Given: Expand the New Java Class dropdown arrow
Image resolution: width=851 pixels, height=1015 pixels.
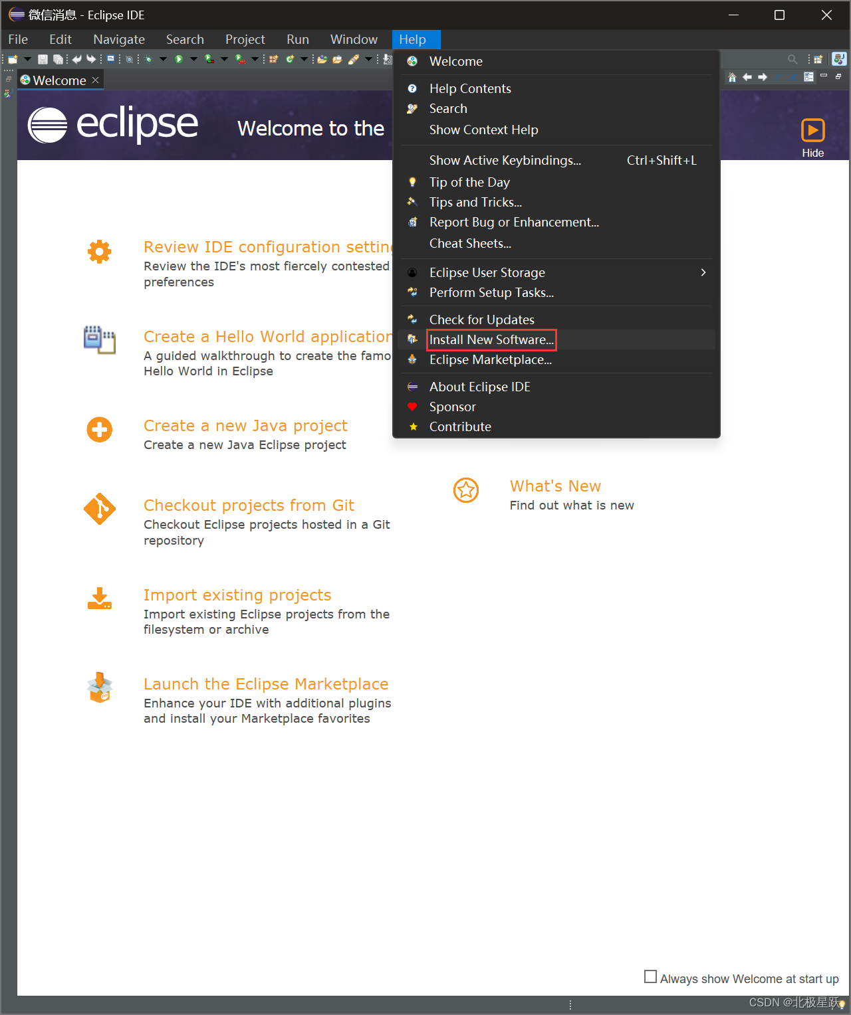Looking at the screenshot, I should tap(304, 59).
